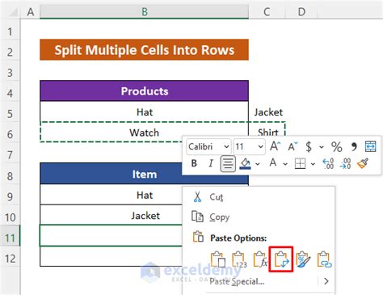
Task: Open the accounting format dropdown arrow
Action: tap(322, 147)
